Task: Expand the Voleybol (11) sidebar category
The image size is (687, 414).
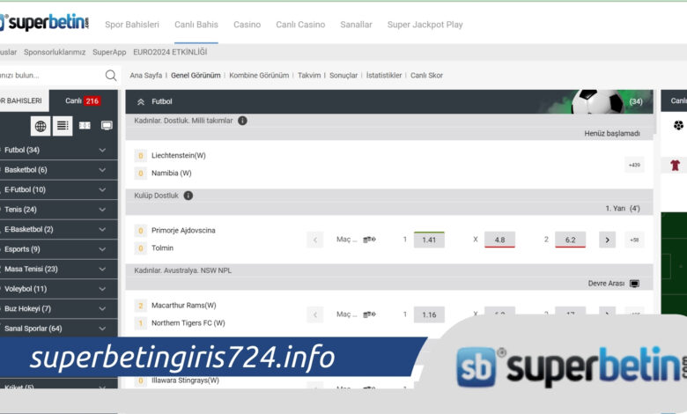Action: pyautogui.click(x=102, y=289)
